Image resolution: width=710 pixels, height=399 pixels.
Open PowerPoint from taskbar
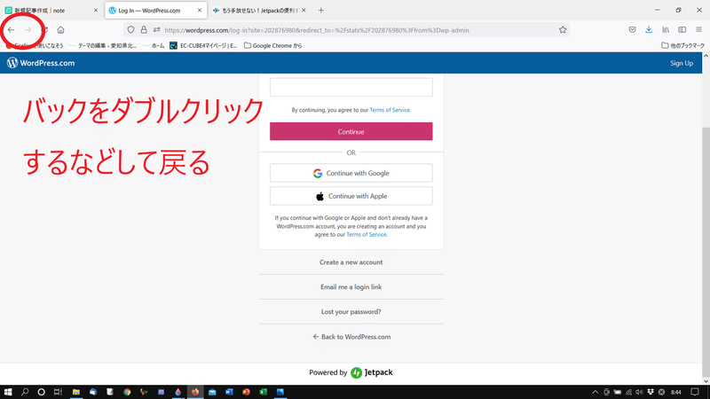(x=247, y=392)
